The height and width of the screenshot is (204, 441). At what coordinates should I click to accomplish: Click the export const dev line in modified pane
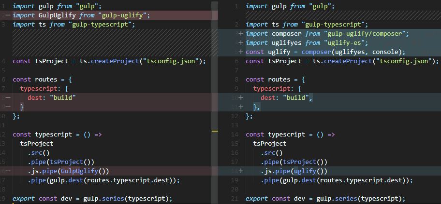point(326,199)
